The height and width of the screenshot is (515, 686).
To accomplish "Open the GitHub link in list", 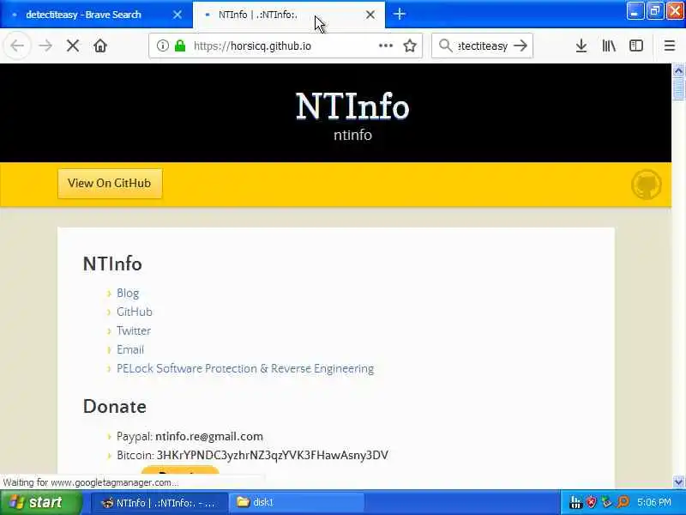I will 135,312.
